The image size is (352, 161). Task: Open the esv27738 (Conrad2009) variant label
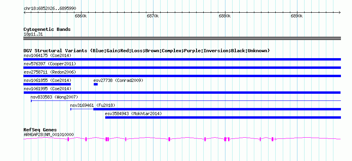[118, 80]
